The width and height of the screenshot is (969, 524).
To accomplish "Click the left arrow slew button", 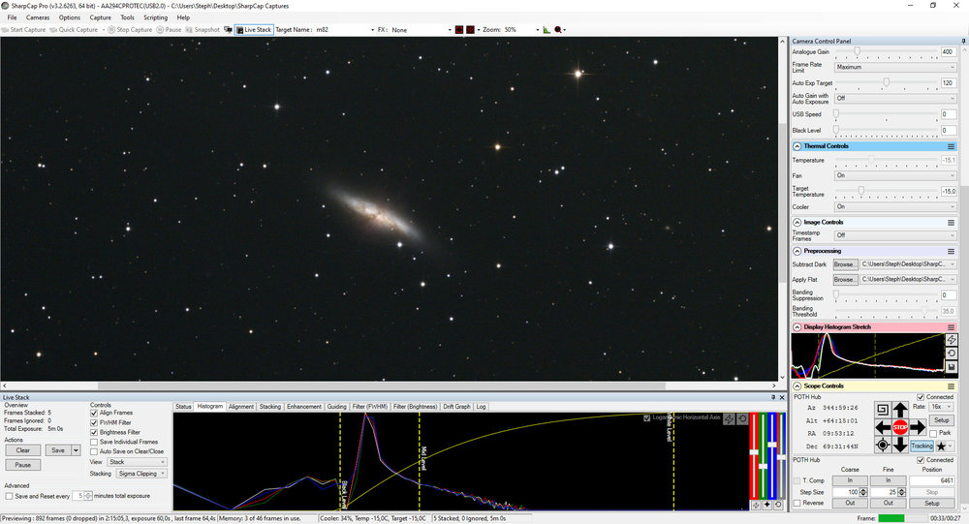I will point(883,427).
